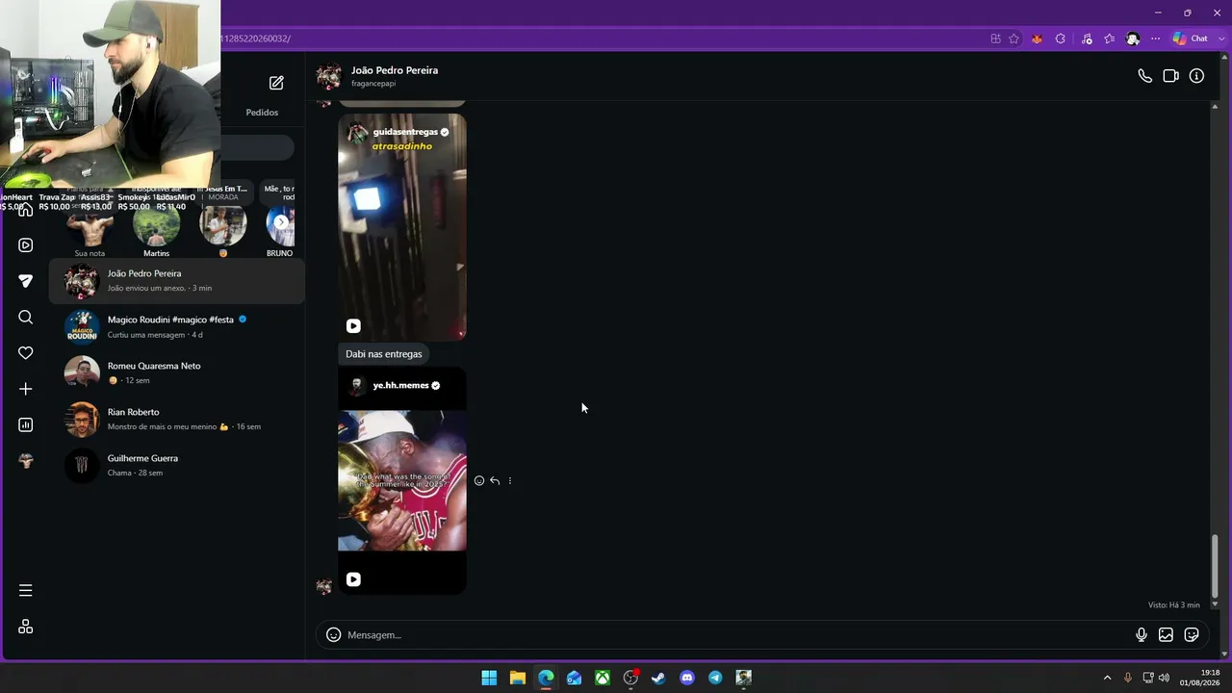Screen dimensions: 1232x693
Task: Open Reels from the left sidebar
Action: [x=26, y=245]
